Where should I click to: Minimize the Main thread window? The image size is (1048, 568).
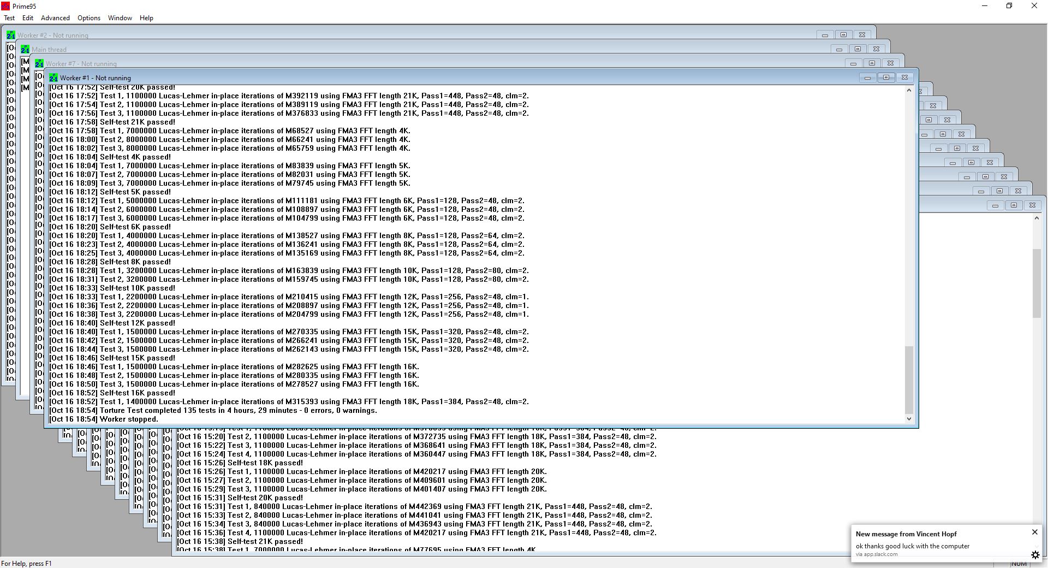coord(839,49)
